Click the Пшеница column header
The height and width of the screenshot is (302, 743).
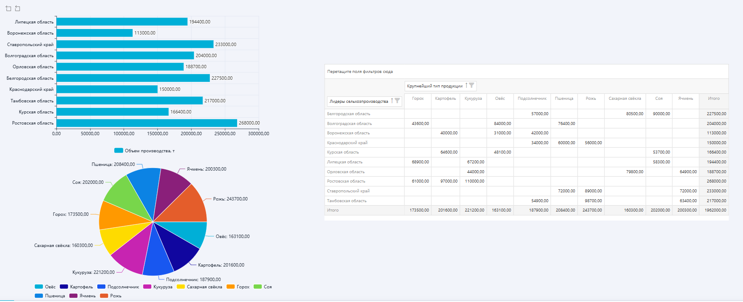[564, 99]
